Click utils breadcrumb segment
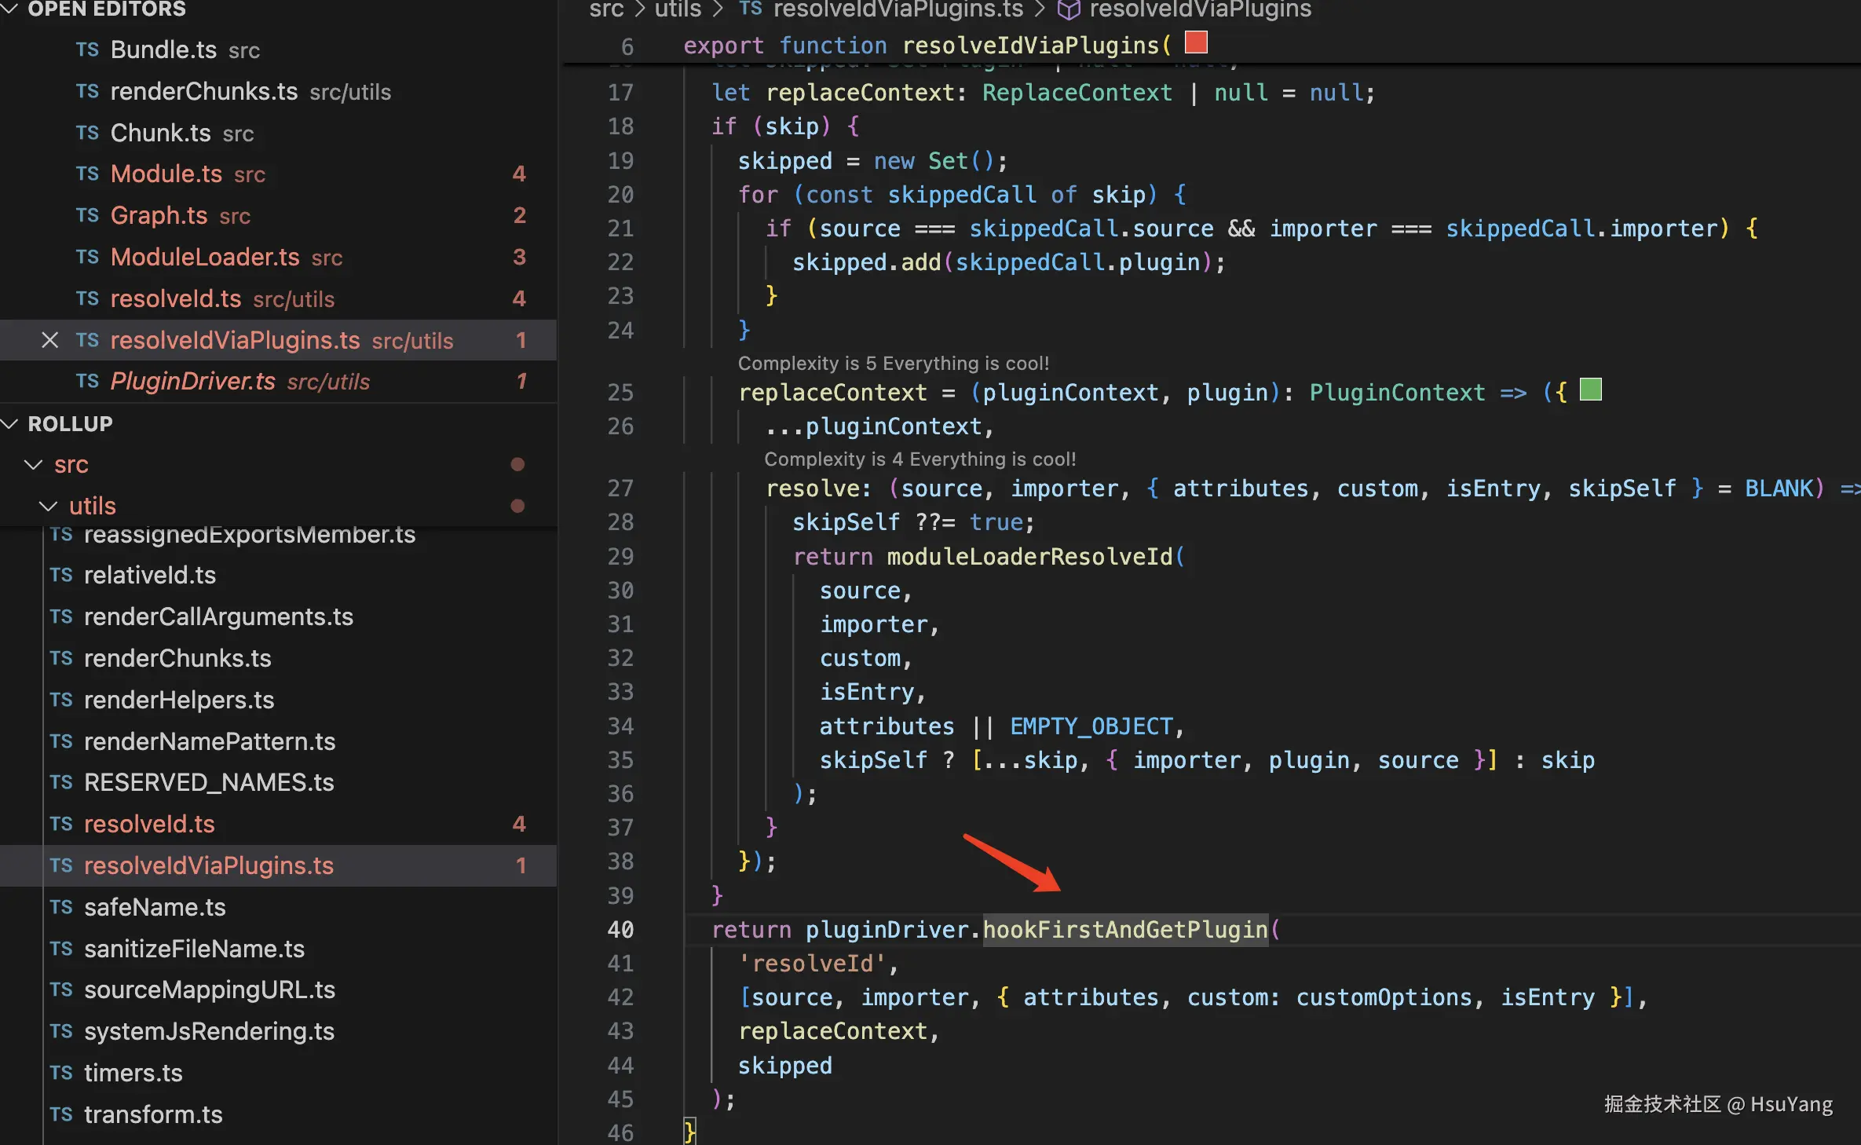This screenshot has height=1145, width=1861. (678, 9)
